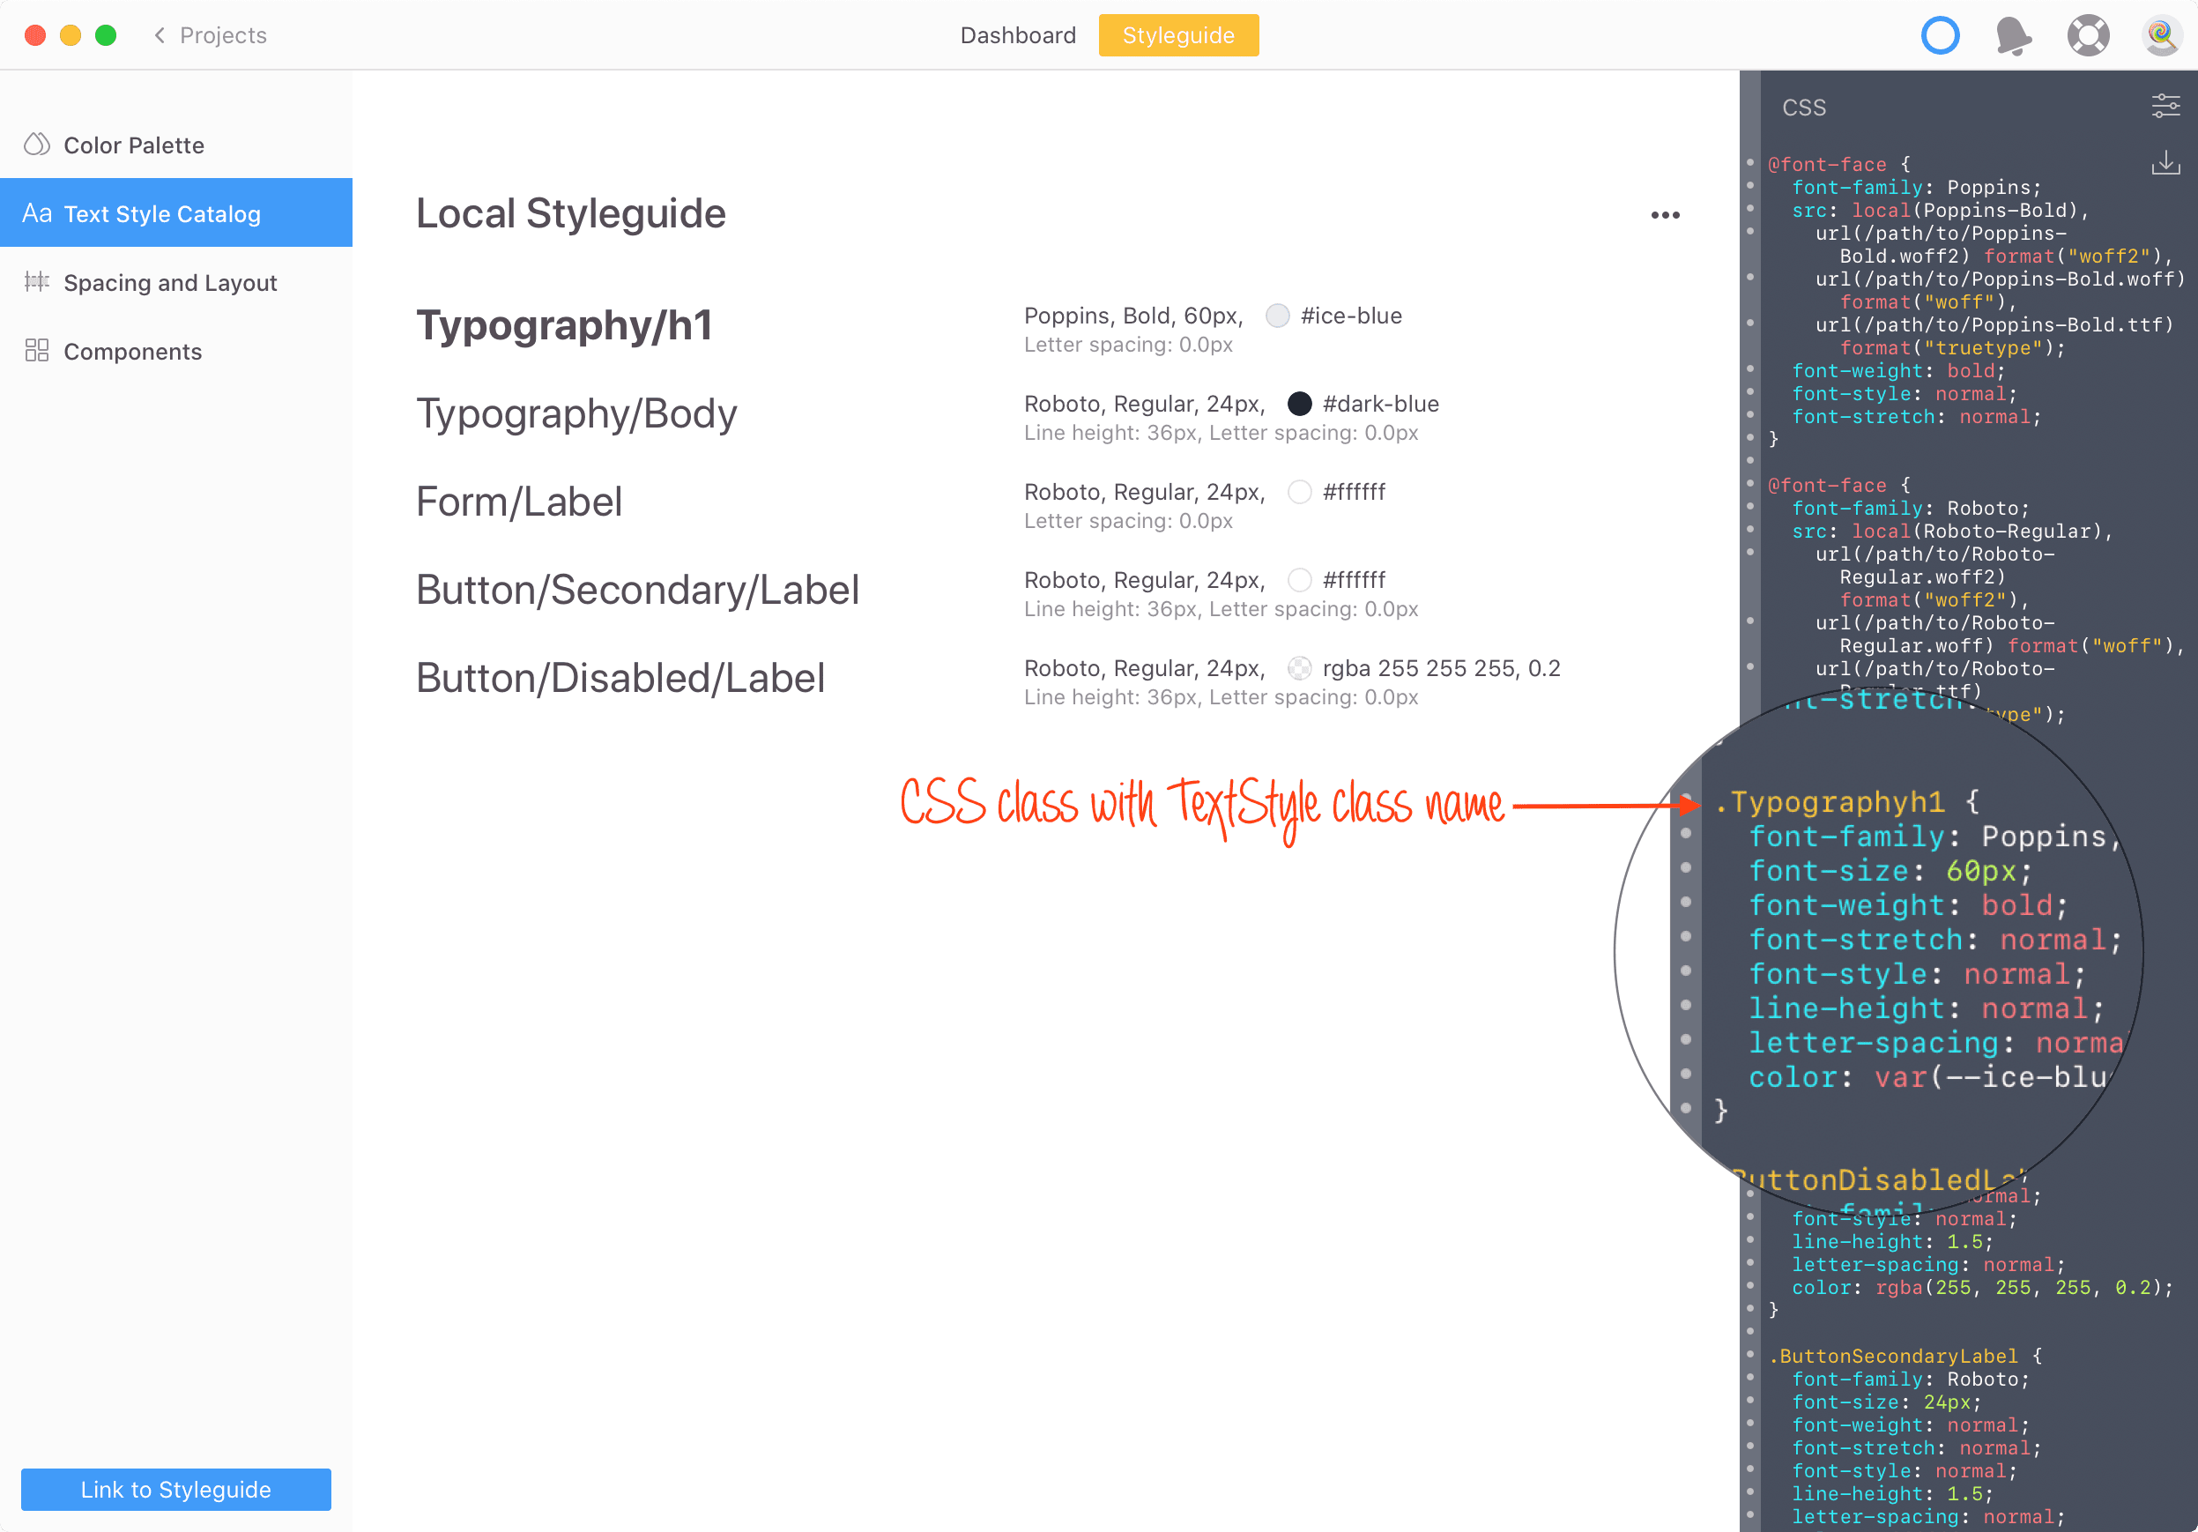Select the Typography/h1 text style
Viewport: 2198px width, 1532px height.
564,325
